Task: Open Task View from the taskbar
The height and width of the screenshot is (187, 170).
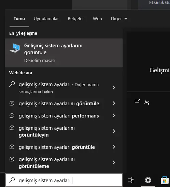Action: pyautogui.click(x=131, y=180)
